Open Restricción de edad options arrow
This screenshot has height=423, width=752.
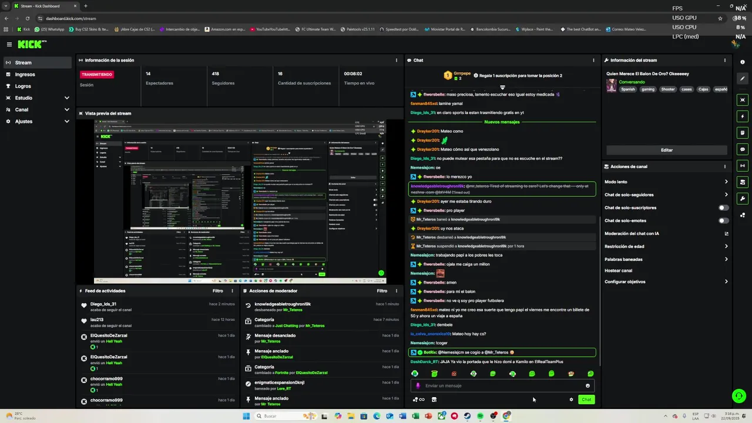point(726,246)
